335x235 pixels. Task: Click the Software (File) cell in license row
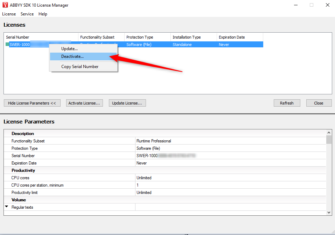coord(139,45)
